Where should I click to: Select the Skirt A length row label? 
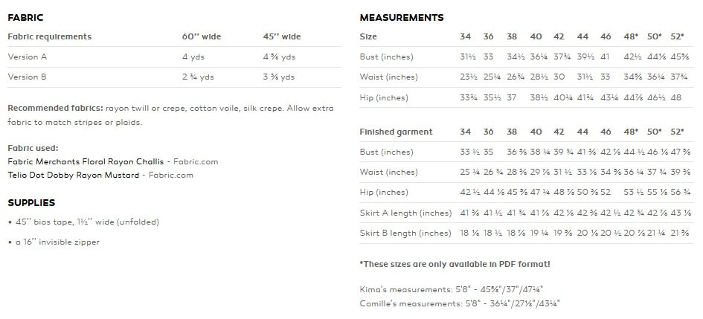click(x=405, y=213)
